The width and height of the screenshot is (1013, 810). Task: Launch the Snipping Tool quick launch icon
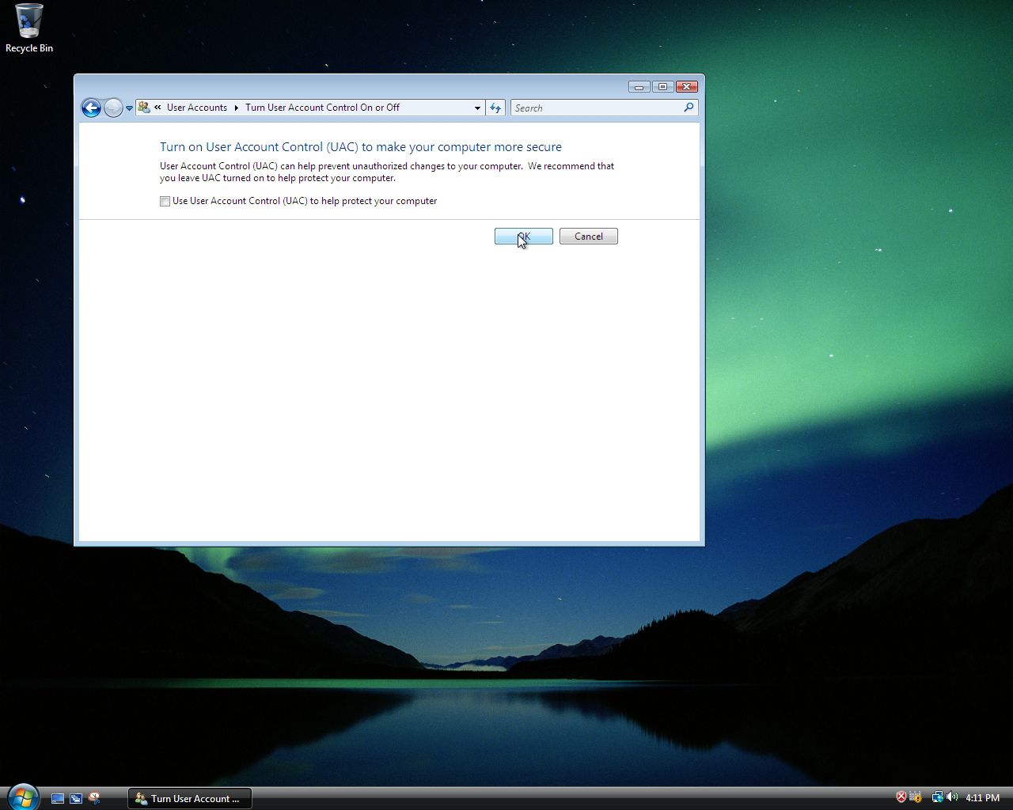94,799
